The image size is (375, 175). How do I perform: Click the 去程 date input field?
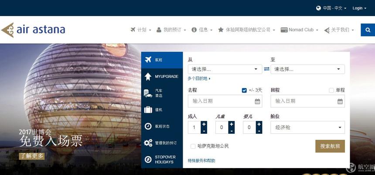[225, 101]
